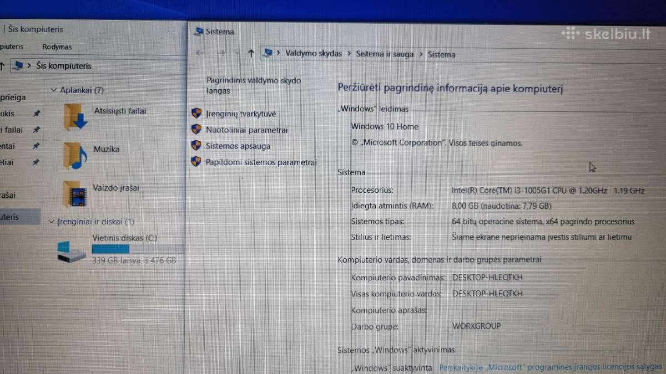The width and height of the screenshot is (666, 374).
Task: Open the Vaizdo įrašai folder icon
Action: tap(74, 194)
